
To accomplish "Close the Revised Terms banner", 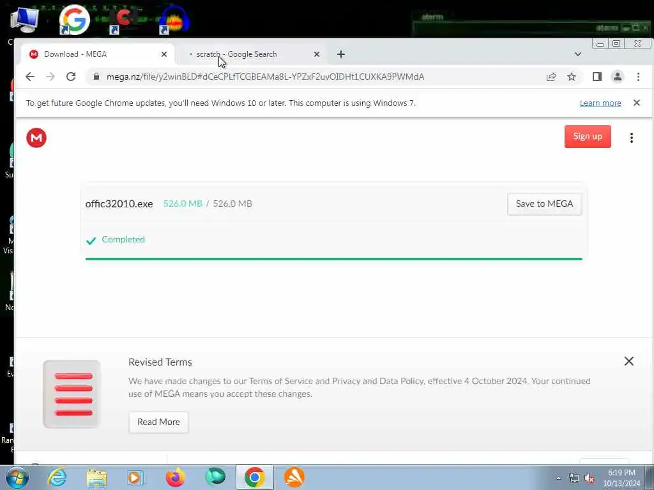I will point(629,361).
